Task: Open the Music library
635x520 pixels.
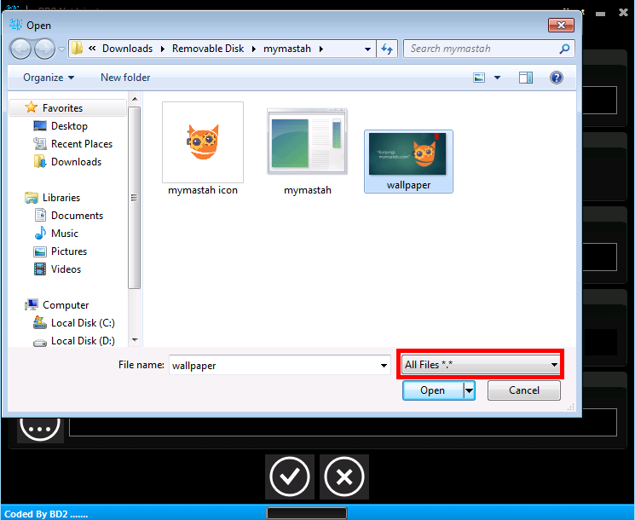Action: pos(65,234)
